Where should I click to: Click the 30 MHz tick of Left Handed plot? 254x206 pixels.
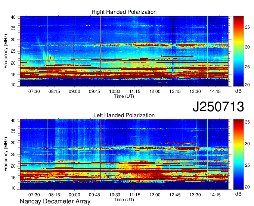(13, 143)
